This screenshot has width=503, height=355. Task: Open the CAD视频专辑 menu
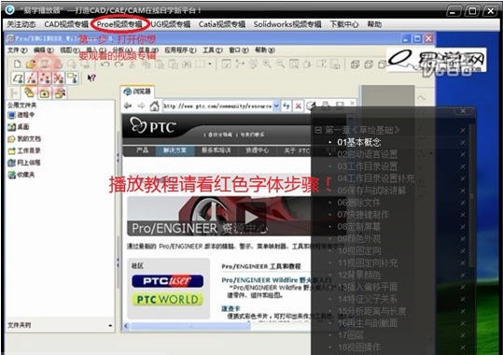66,24
